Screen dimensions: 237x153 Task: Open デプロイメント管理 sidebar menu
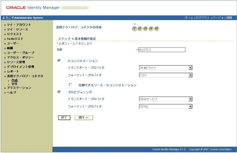[x=20, y=67]
